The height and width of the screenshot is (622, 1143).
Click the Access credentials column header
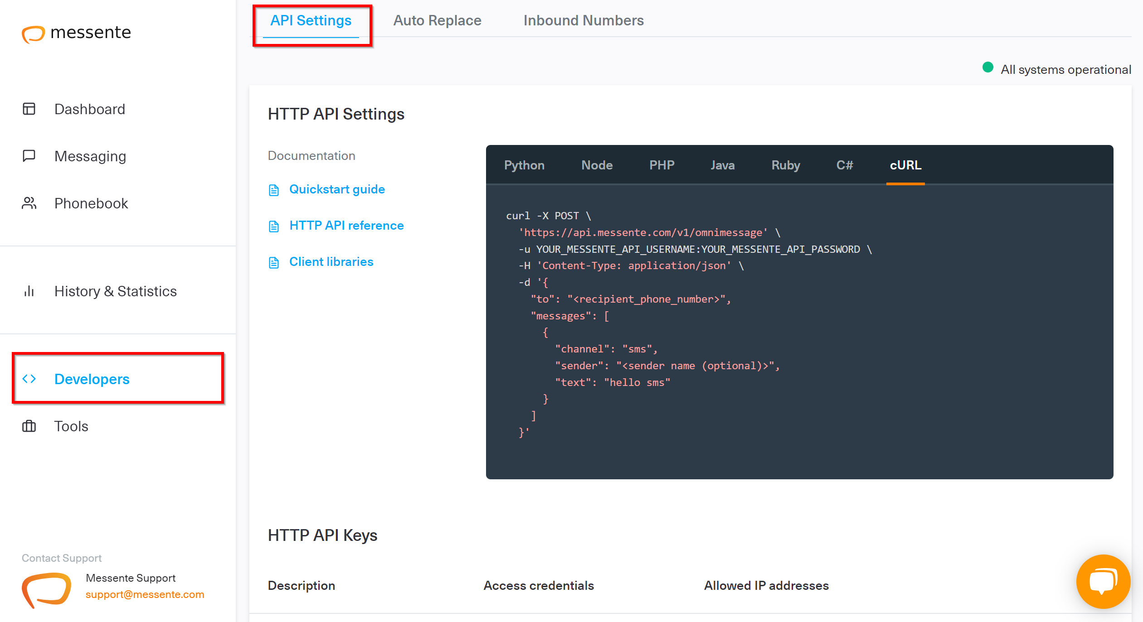point(539,586)
